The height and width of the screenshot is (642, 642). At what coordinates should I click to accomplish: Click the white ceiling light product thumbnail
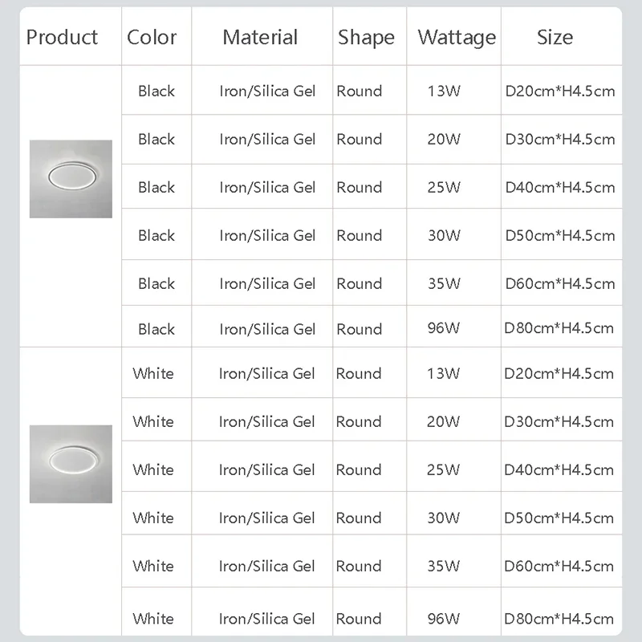(71, 464)
